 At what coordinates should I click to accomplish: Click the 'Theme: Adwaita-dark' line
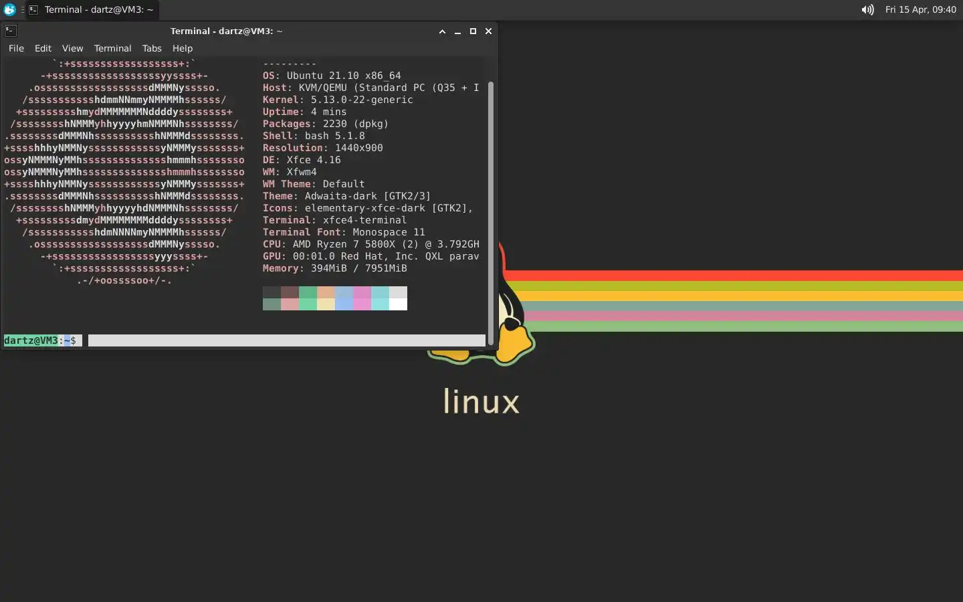346,196
